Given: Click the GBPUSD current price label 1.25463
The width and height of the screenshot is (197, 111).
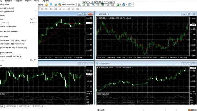Looking at the screenshot, I should [193, 25].
